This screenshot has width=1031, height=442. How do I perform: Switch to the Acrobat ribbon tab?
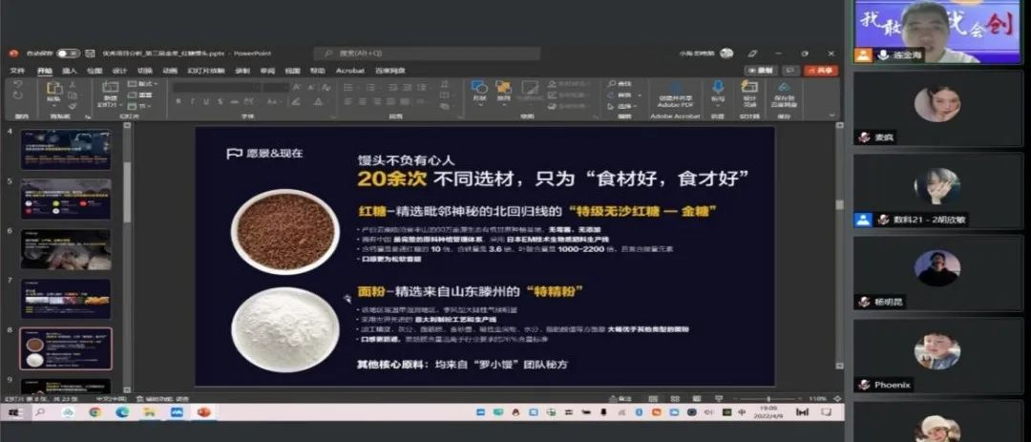tap(349, 71)
